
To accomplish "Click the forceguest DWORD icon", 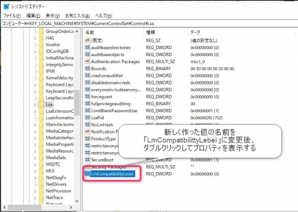I will pos(87,97).
